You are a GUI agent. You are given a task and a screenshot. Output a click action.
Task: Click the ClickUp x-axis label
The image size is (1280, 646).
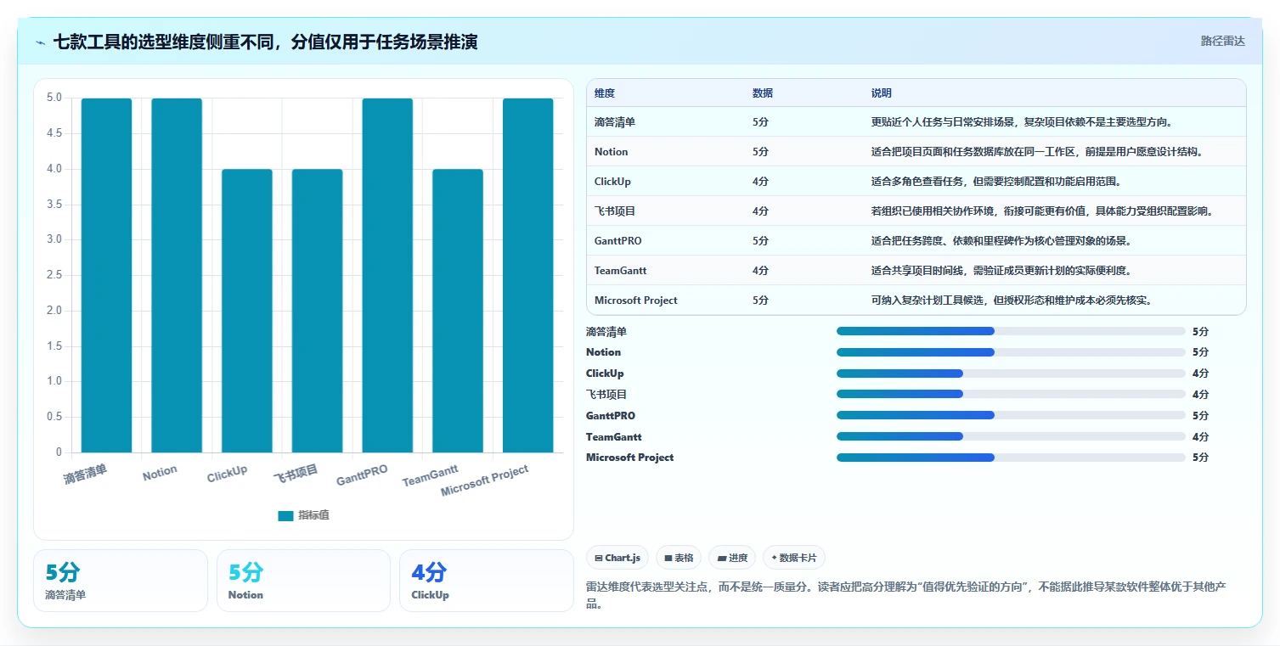click(228, 474)
